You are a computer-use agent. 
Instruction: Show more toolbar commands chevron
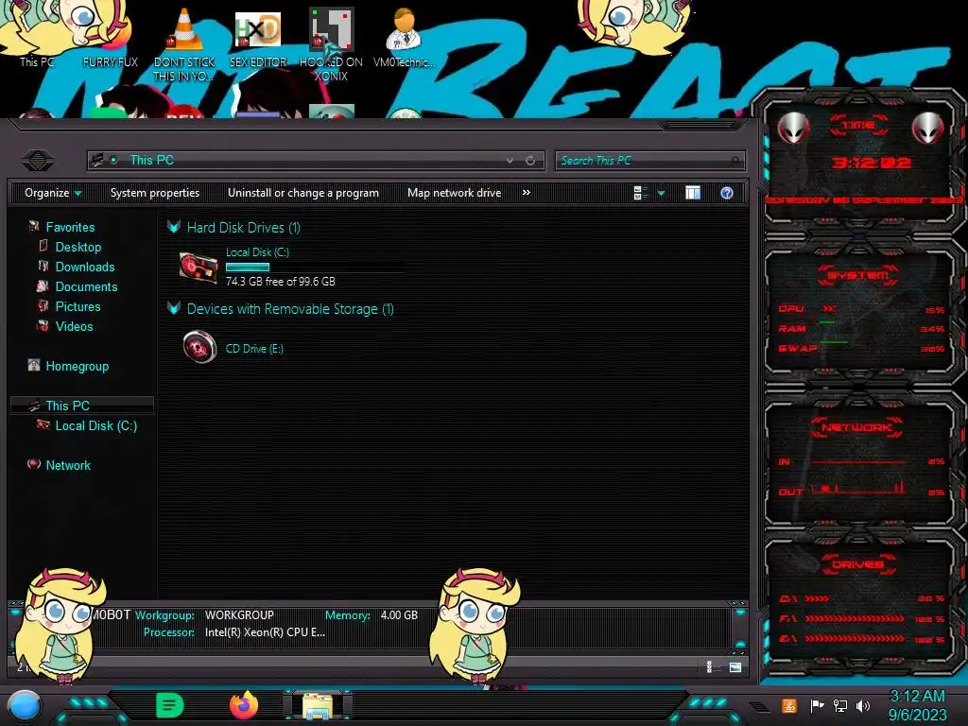pos(526,193)
